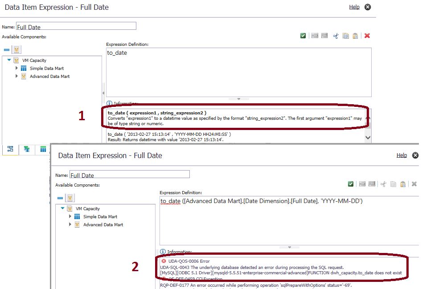Click second gray list icon in upper toolbar
The width and height of the screenshot is (422, 289).
(x=324, y=36)
